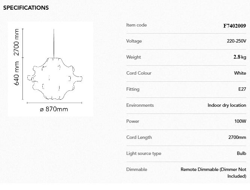The width and height of the screenshot is (250, 190).
Task: Click the ø 870mm diameter text in diagram
Action: (x=54, y=109)
